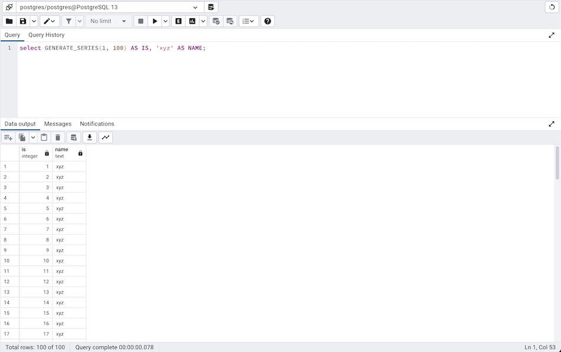Delete rows using trash icon
The image size is (561, 352).
(x=57, y=137)
